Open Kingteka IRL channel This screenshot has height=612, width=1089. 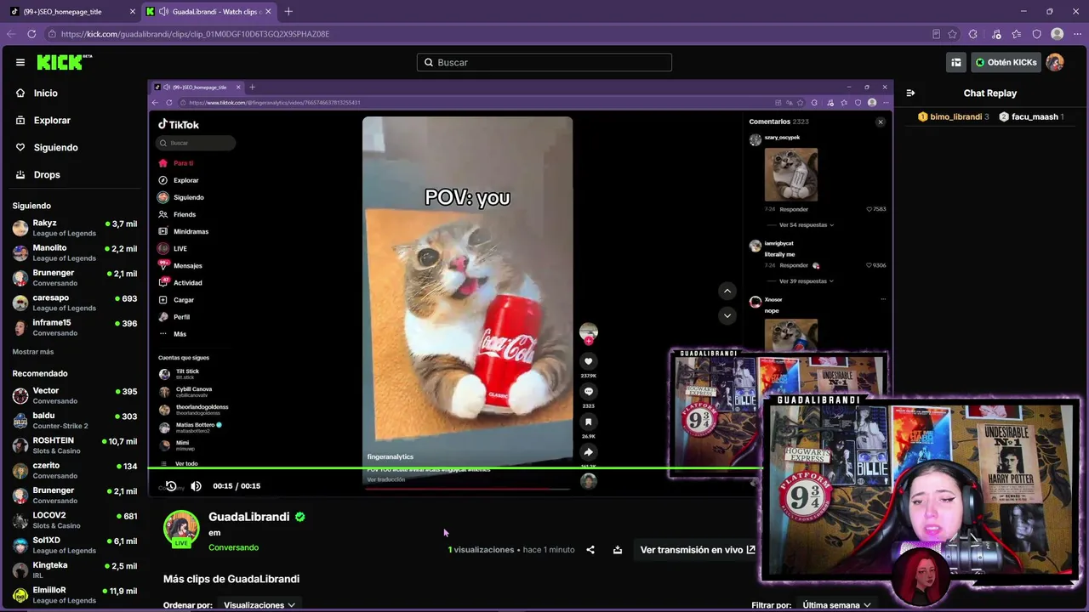click(75, 569)
